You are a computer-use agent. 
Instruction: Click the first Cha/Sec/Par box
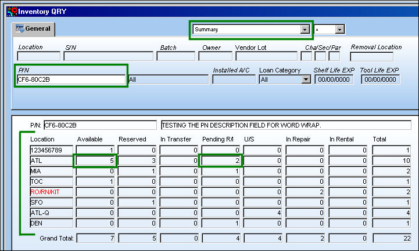(x=306, y=56)
